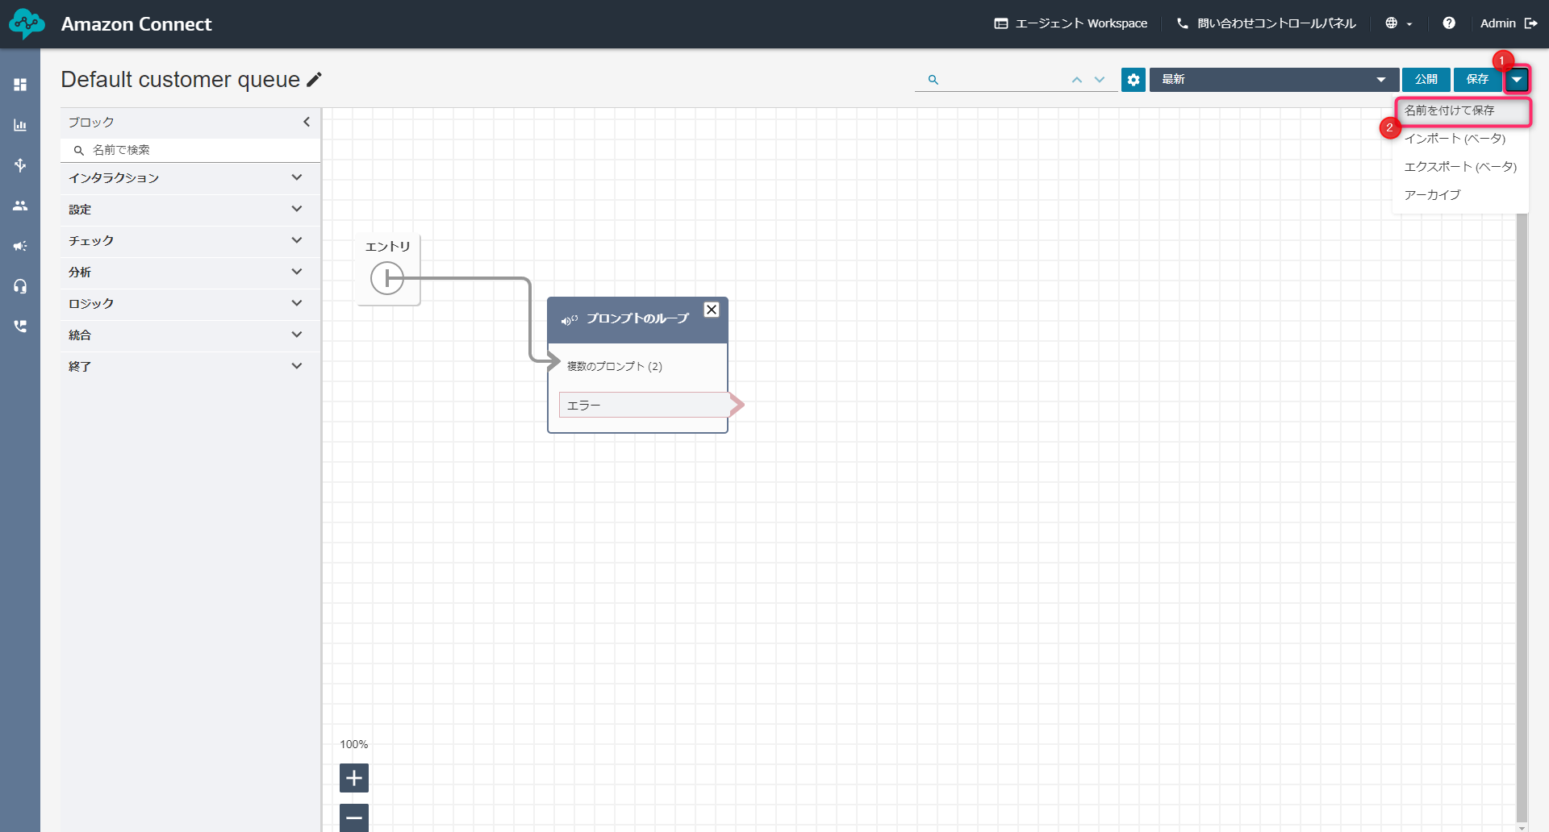Click the 保存 save button
The height and width of the screenshot is (832, 1549).
point(1477,80)
